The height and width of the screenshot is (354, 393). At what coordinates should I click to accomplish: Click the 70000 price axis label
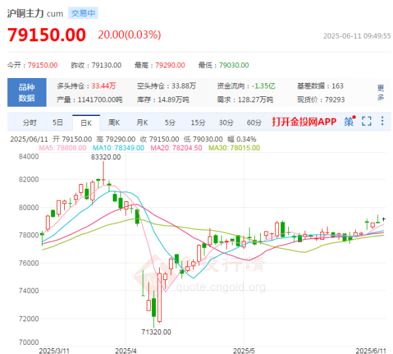(29, 342)
